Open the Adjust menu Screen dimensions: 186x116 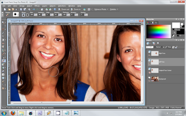point(29,6)
